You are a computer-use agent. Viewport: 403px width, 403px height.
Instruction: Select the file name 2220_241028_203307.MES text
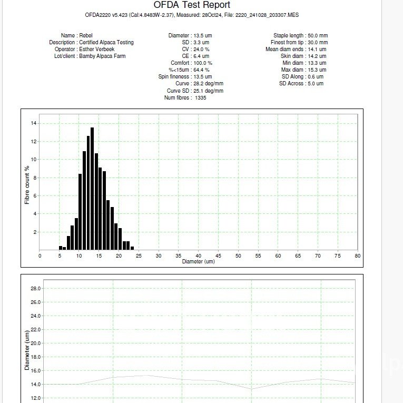(267, 15)
